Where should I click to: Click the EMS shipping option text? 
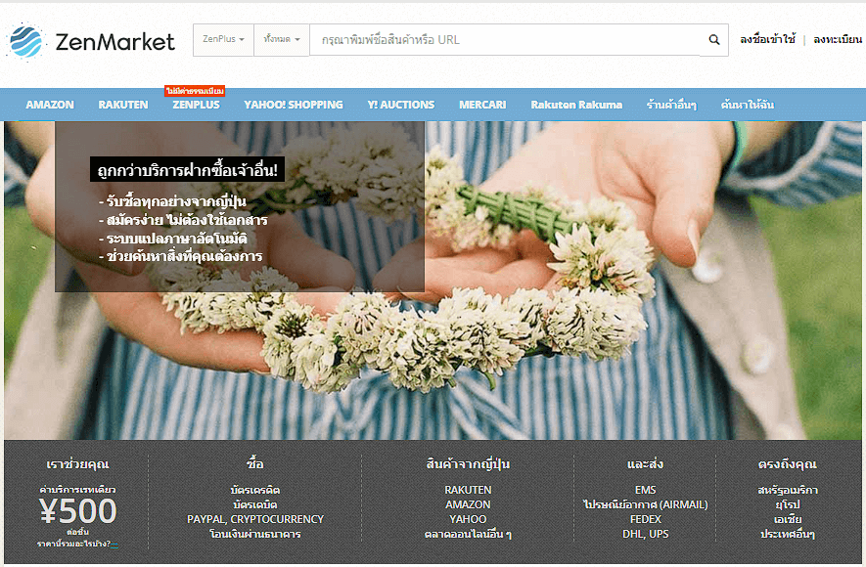pos(645,490)
